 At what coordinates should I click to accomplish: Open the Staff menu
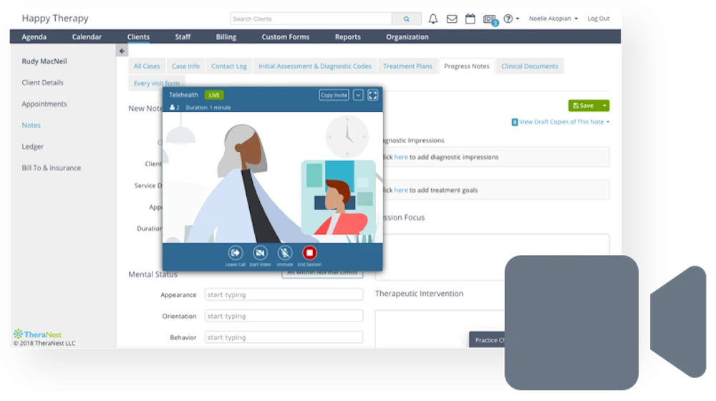coord(183,37)
